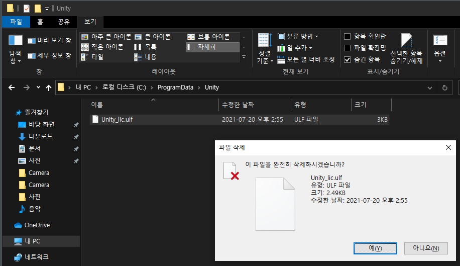The height and width of the screenshot is (266, 460).
Task: Go back with the back arrow
Action: click(12, 87)
